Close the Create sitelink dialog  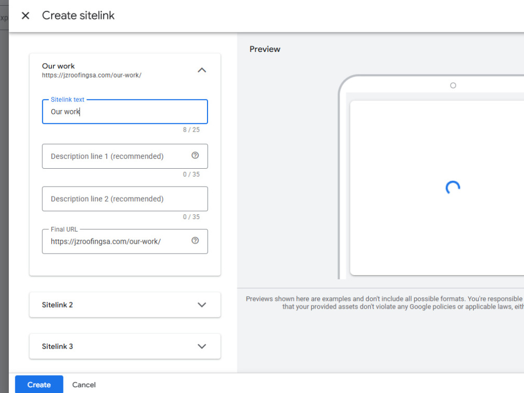pyautogui.click(x=25, y=16)
